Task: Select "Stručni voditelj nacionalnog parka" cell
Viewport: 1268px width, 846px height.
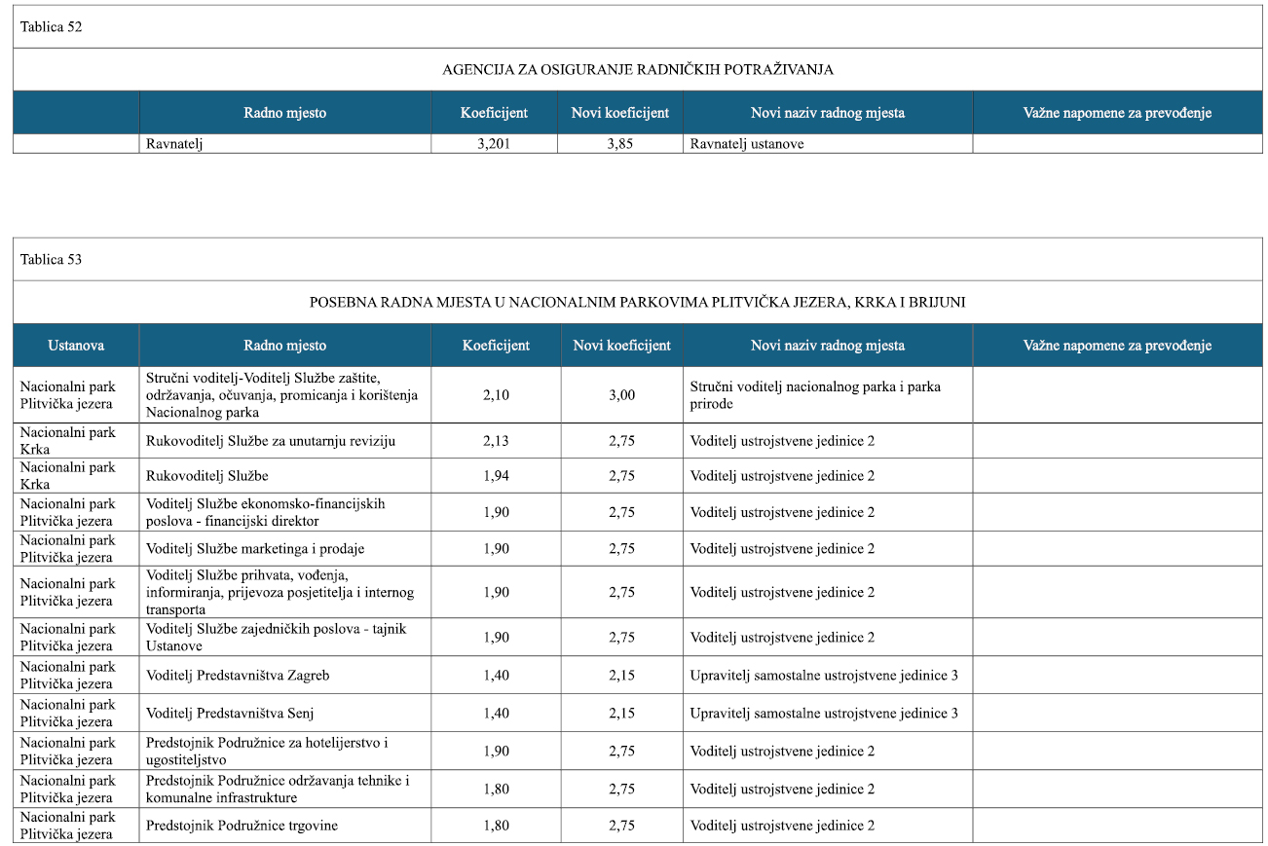Action: tap(815, 395)
